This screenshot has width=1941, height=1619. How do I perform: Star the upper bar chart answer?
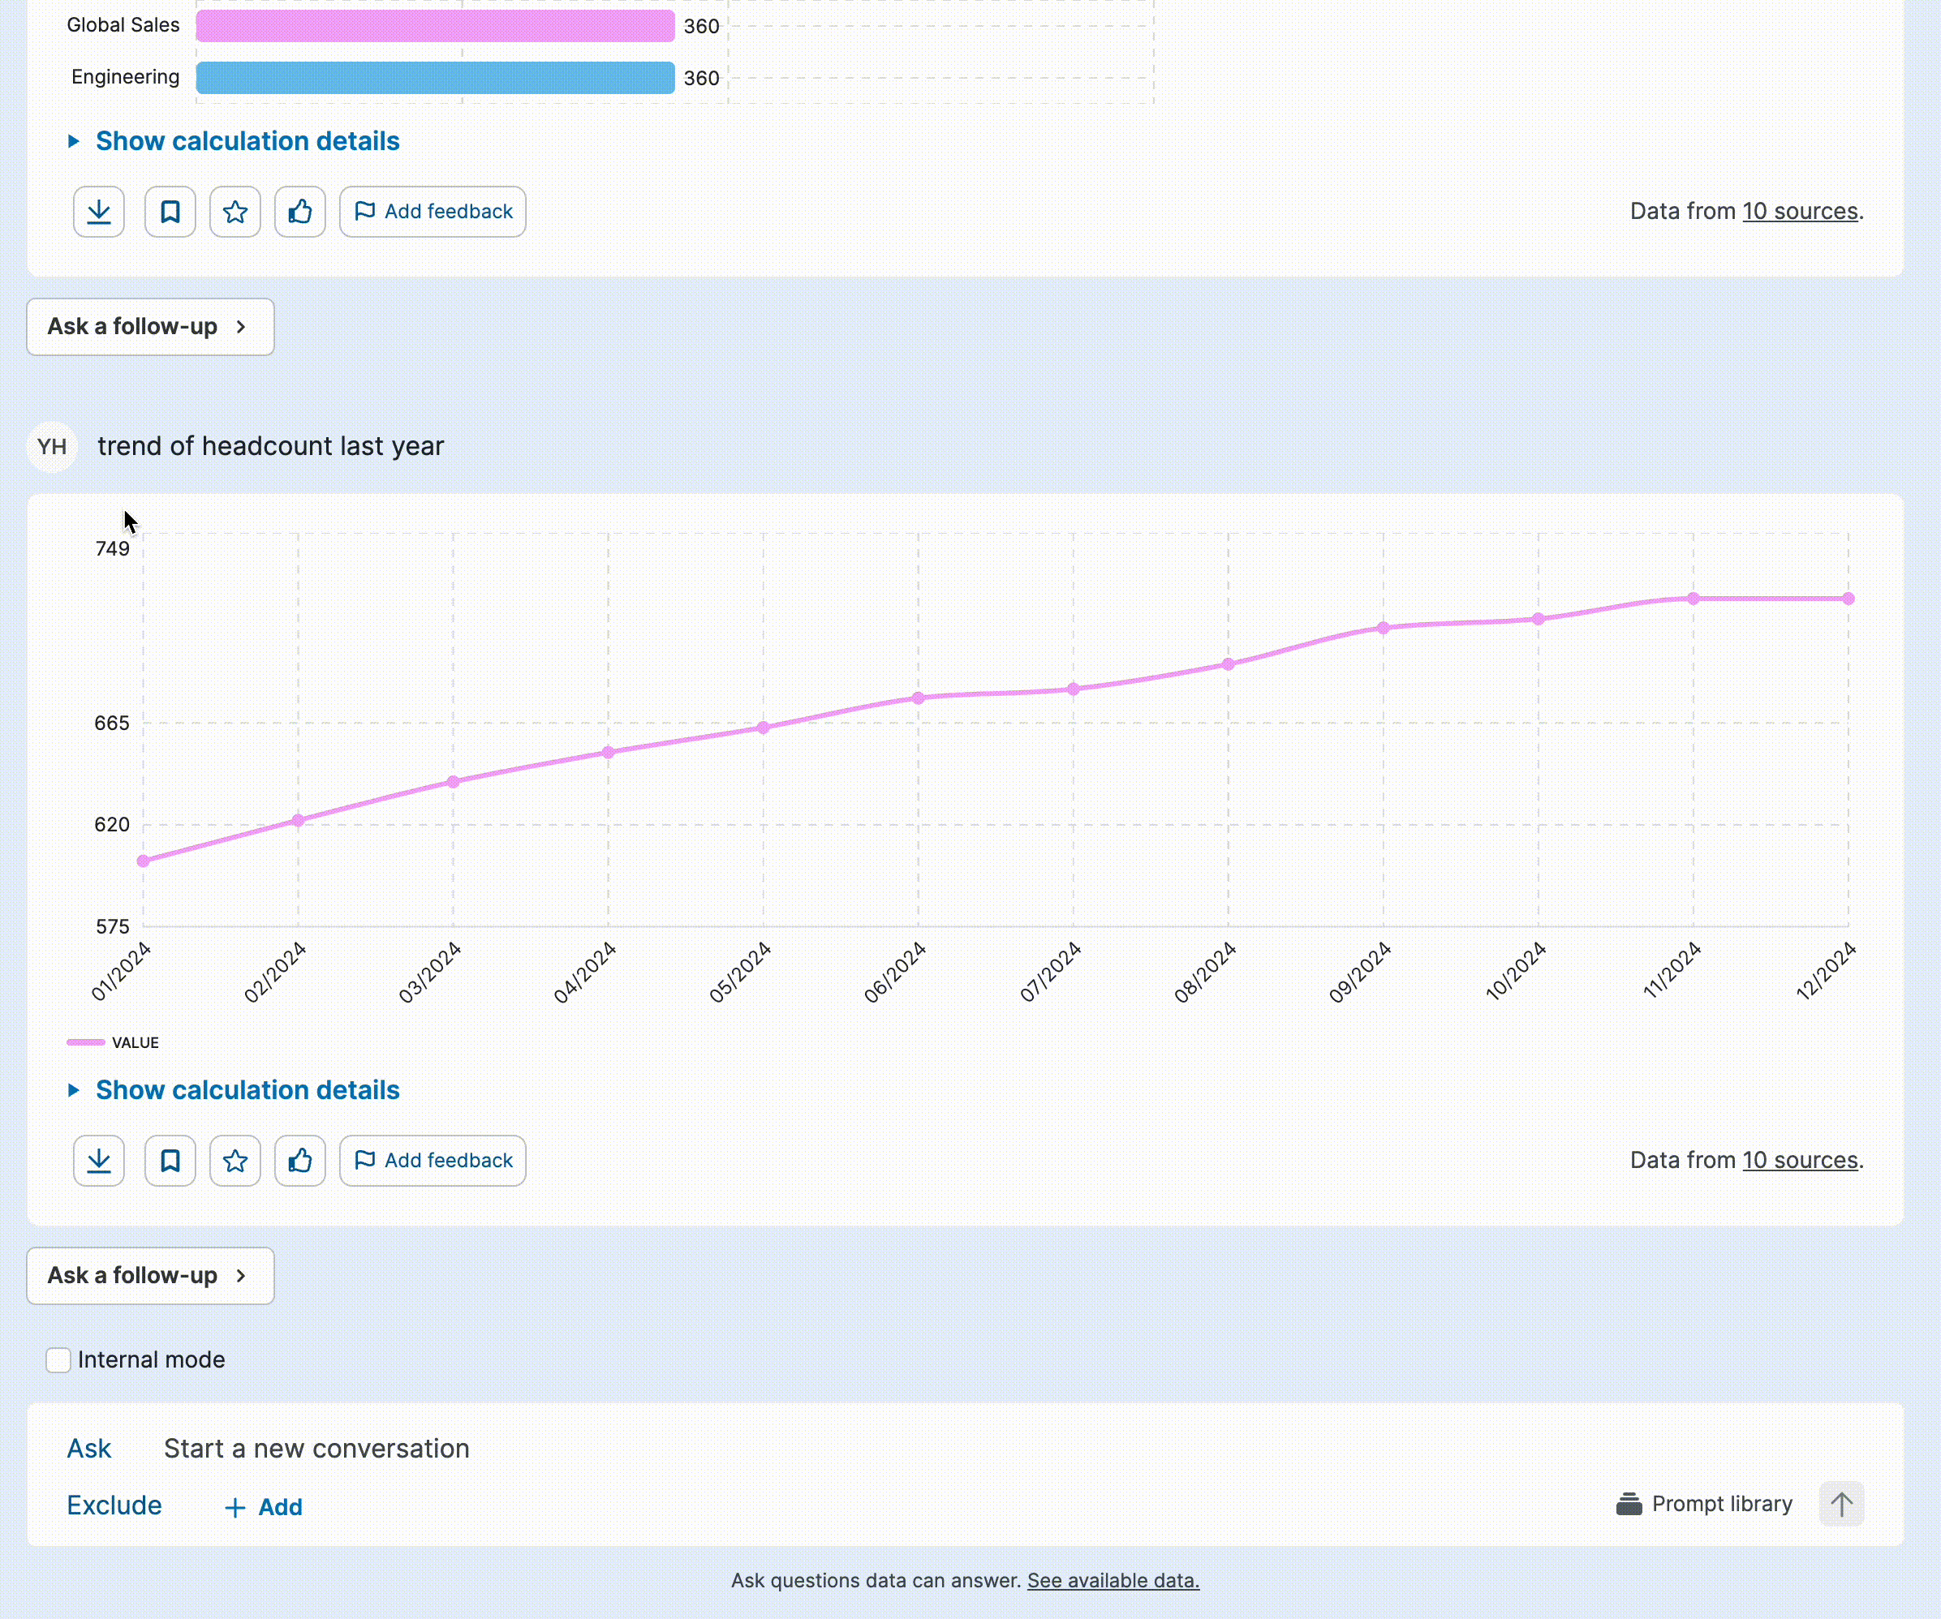point(235,212)
